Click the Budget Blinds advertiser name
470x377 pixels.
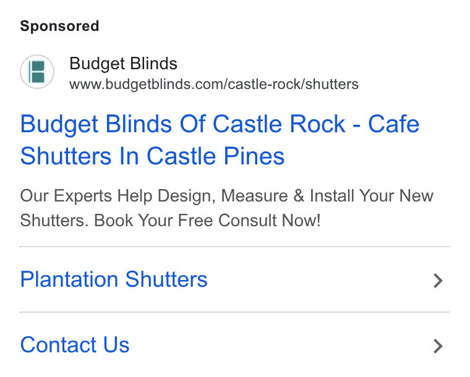[x=123, y=64]
